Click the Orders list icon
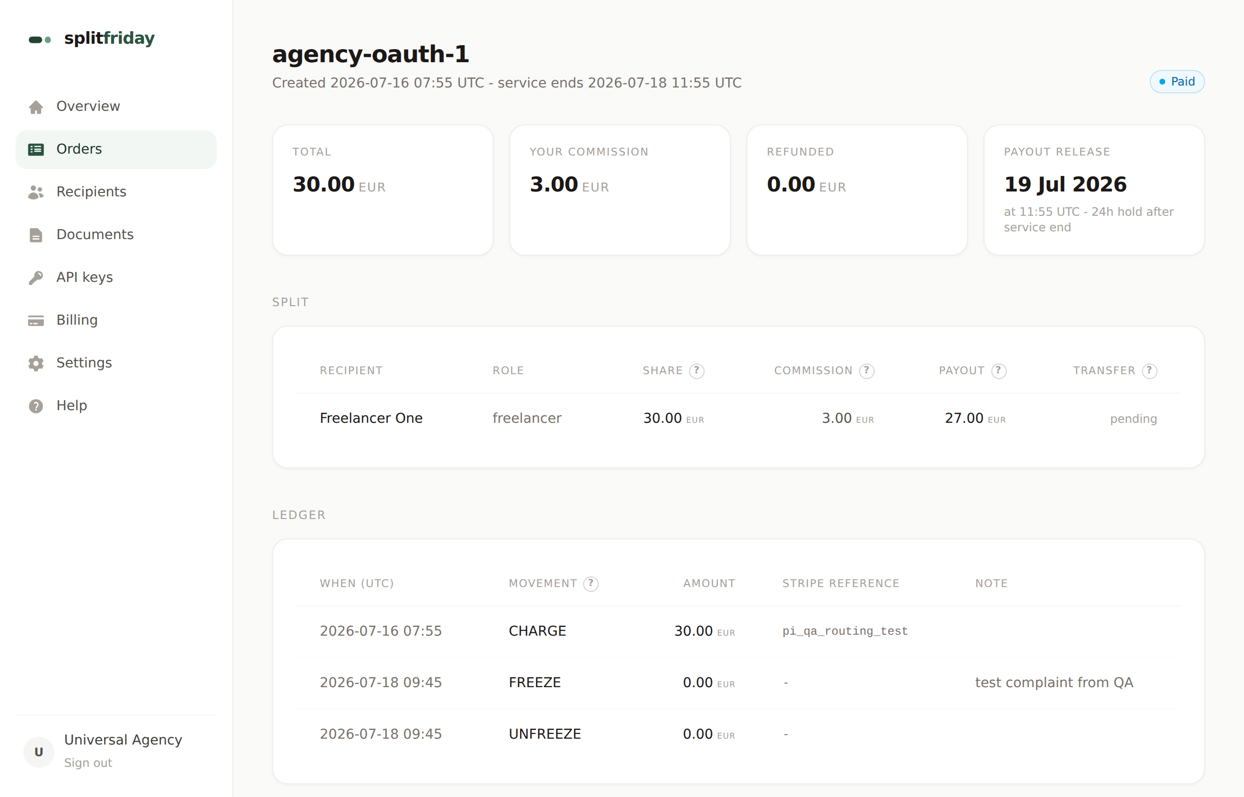The height and width of the screenshot is (797, 1244). [35, 150]
